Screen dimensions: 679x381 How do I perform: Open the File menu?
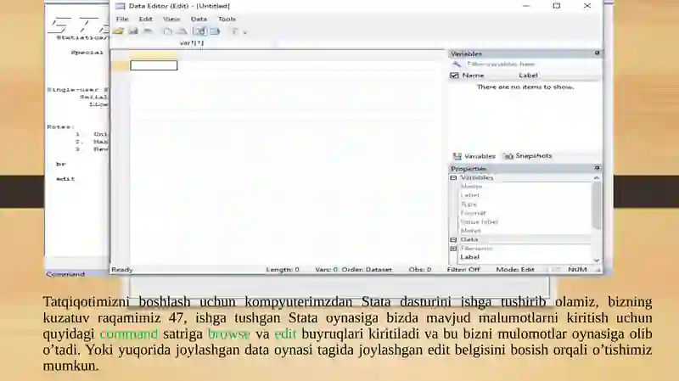coord(122,19)
